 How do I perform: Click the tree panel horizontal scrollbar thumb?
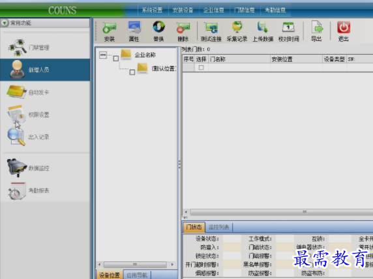tap(135, 265)
